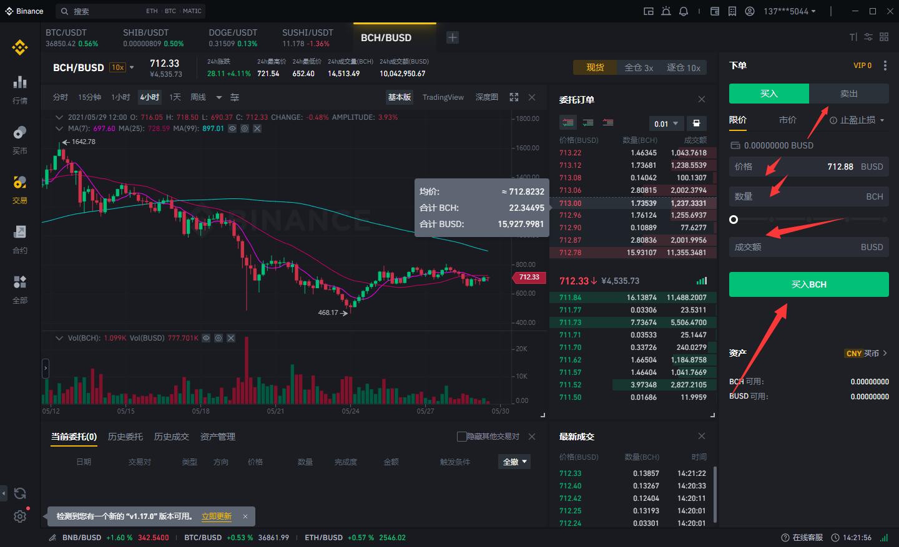
Task: Remove the MA indicator
Action: (257, 128)
